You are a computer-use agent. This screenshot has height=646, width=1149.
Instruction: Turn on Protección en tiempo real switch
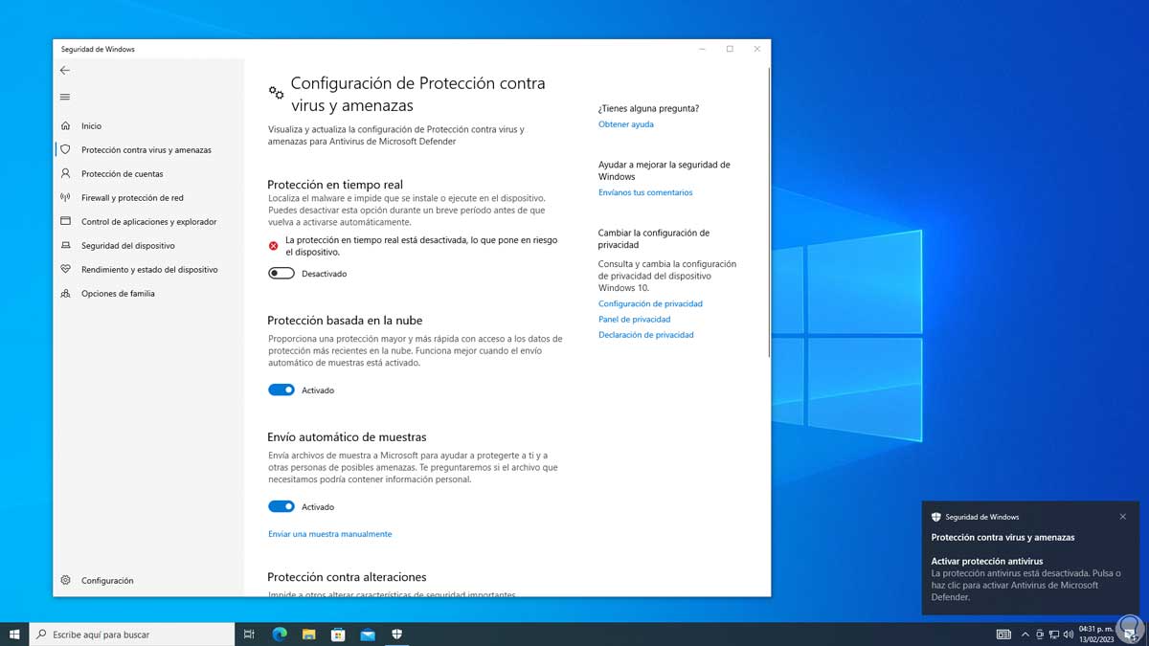point(282,274)
